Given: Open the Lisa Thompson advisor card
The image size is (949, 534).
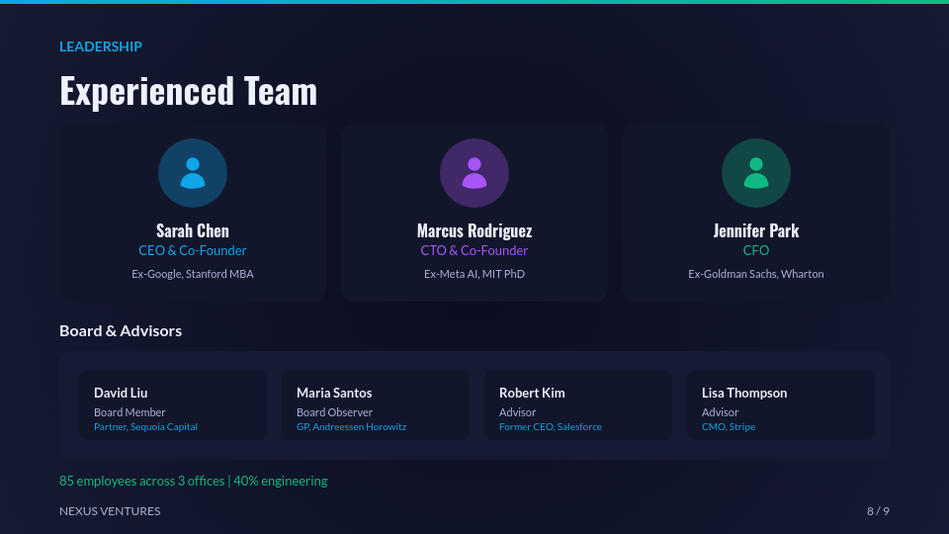Looking at the screenshot, I should pos(781,405).
